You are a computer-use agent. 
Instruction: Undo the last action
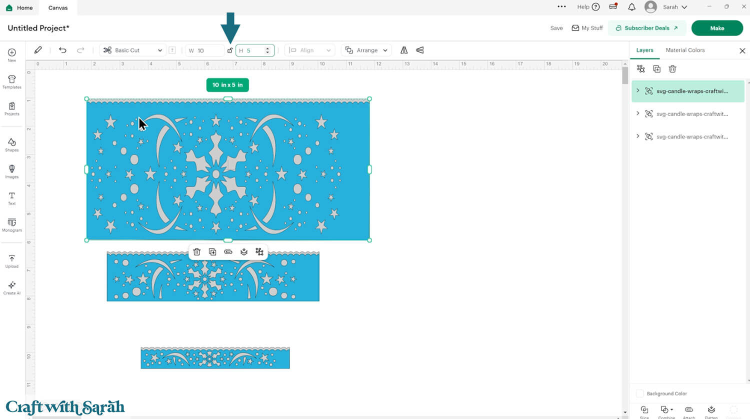point(62,50)
